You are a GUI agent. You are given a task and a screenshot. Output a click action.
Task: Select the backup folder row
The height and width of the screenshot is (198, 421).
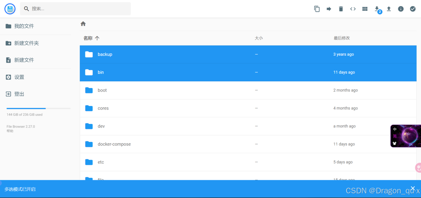[248, 54]
